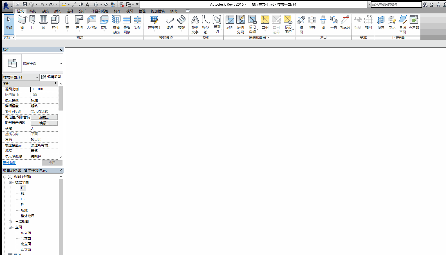446x255 pixels.
Task: Select the 天花板 (Ceiling) tool
Action: click(x=92, y=22)
